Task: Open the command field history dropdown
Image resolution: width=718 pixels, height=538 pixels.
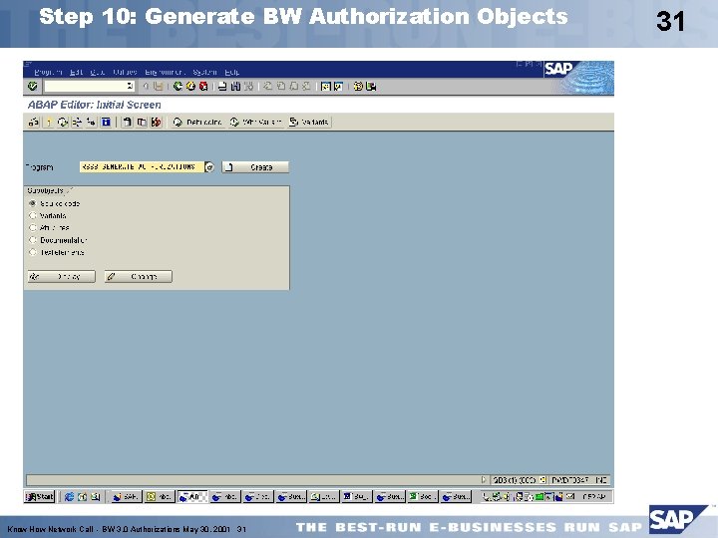Action: [130, 86]
